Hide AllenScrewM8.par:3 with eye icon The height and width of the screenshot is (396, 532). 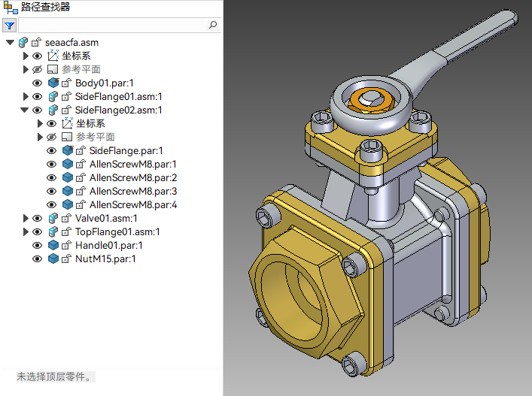(52, 192)
